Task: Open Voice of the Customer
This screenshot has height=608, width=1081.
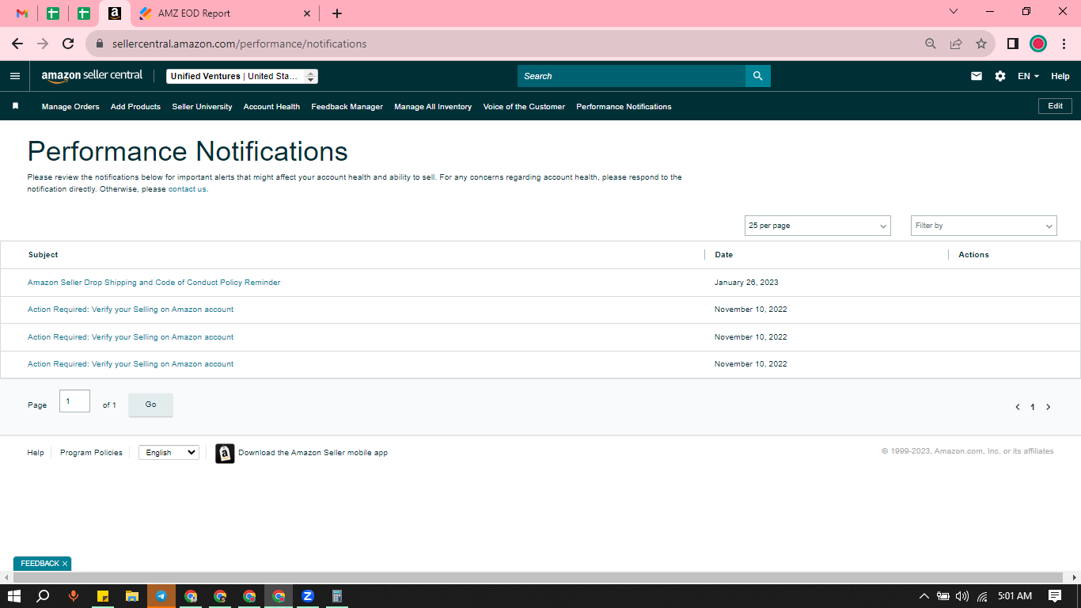Action: 524,107
